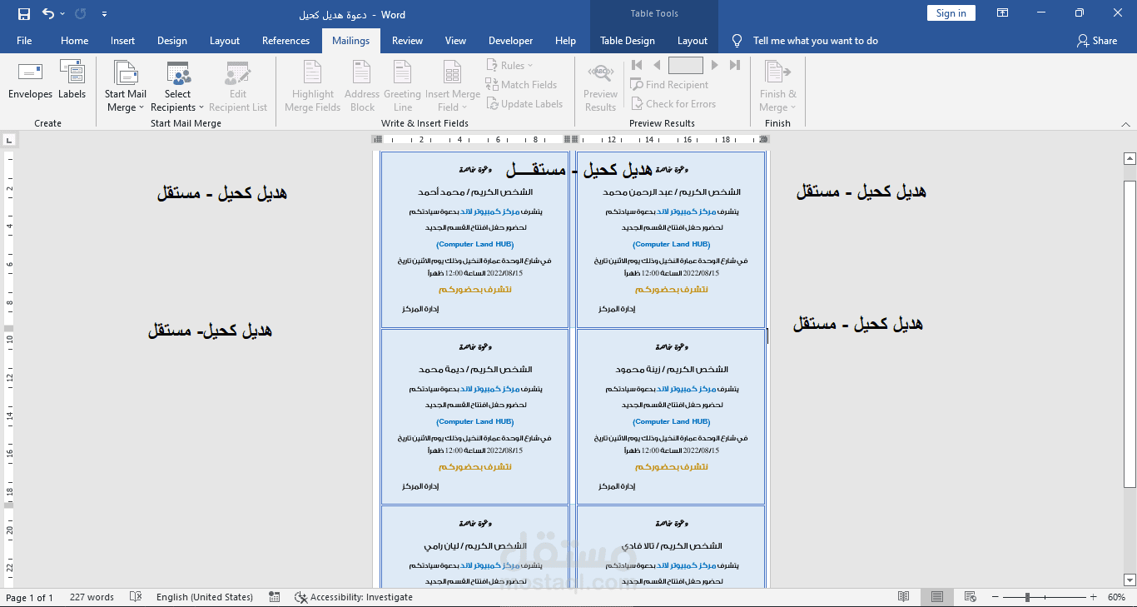Viewport: 1137px width, 607px height.
Task: Go to the last record
Action: pos(734,65)
